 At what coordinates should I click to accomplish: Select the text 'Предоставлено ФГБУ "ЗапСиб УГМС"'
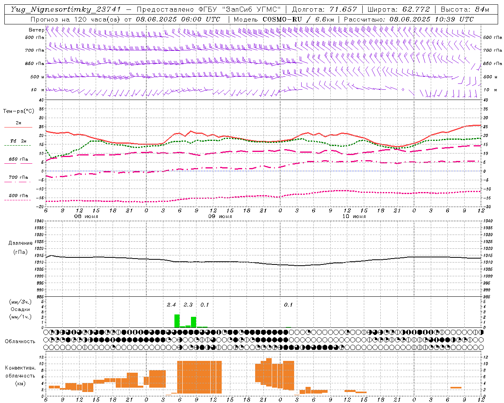pos(208,9)
